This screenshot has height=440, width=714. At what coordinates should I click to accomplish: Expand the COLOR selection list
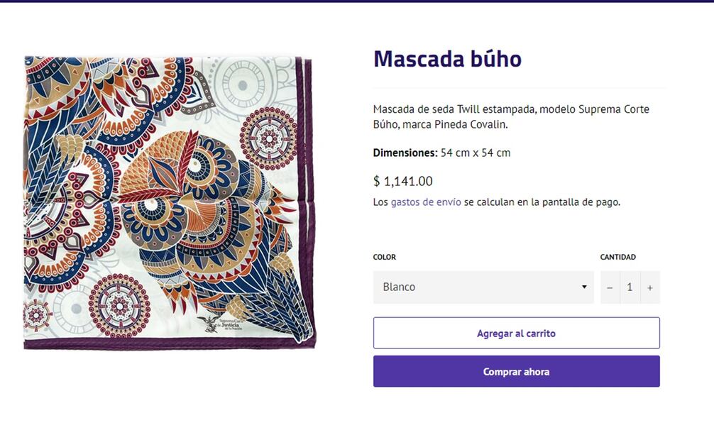tap(483, 287)
